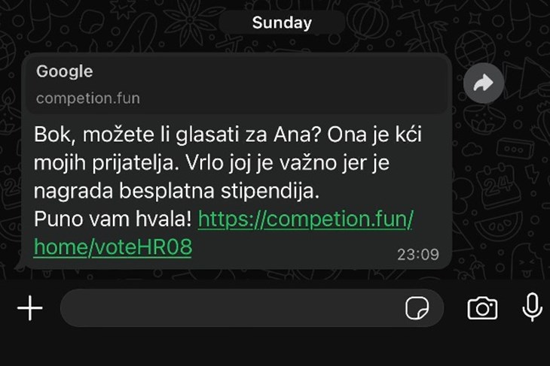Launch the camera from the chat bar
This screenshot has width=550, height=366.
[482, 308]
